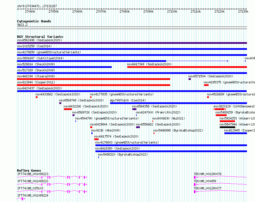
Task: Click IFT74|NM_001099223 gene label
Action: tap(33, 174)
